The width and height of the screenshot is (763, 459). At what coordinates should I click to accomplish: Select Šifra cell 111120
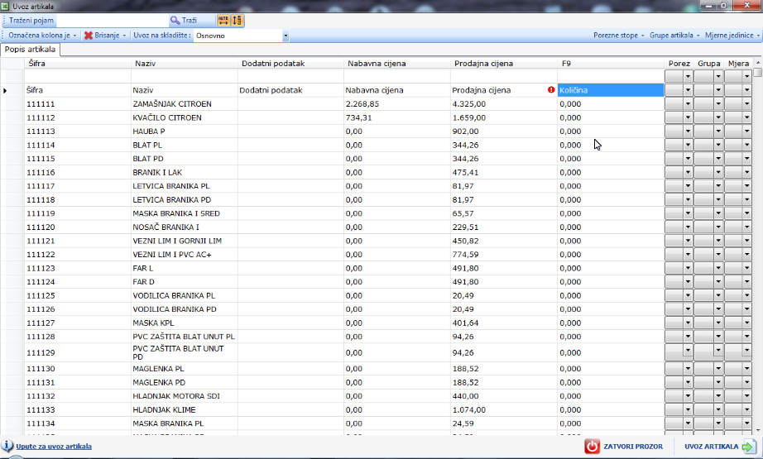point(77,227)
